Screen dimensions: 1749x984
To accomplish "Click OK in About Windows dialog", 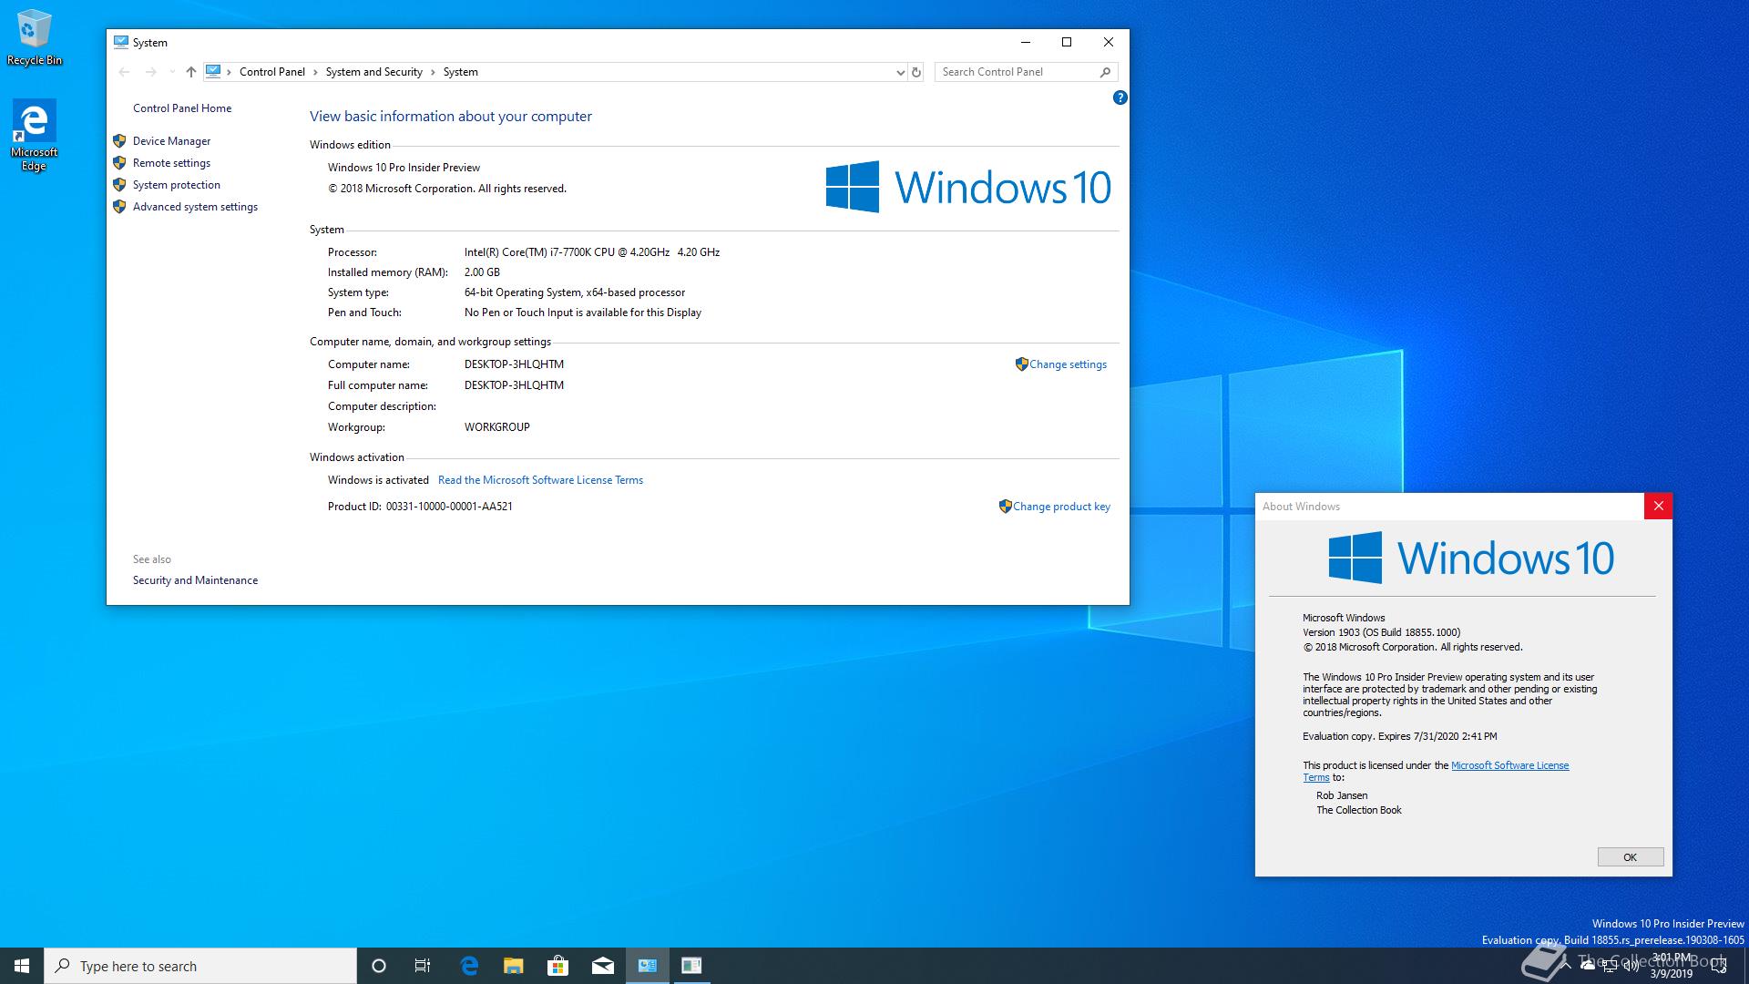I will [1631, 857].
